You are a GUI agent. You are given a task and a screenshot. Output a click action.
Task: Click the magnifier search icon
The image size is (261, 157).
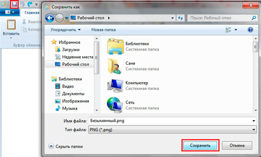tap(254, 18)
